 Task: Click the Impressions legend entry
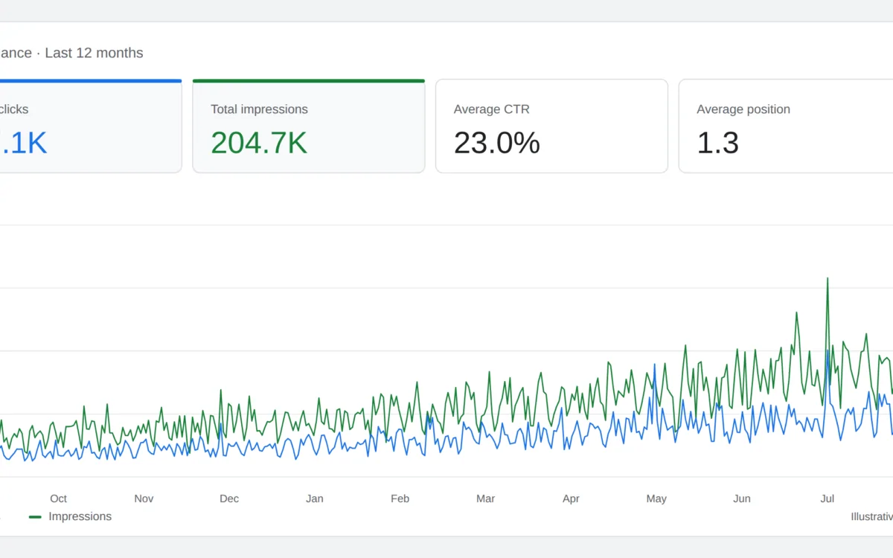click(x=70, y=516)
